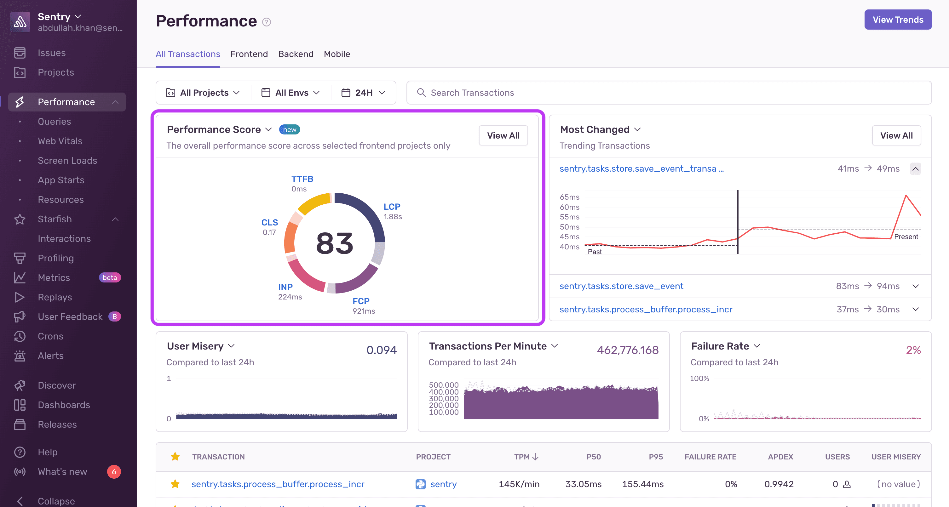Open Dashboards from its sidebar icon

[20, 405]
